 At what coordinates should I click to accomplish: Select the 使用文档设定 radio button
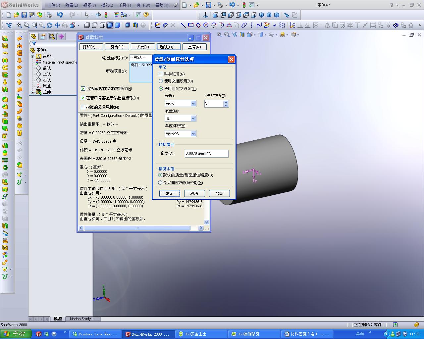coord(161,81)
